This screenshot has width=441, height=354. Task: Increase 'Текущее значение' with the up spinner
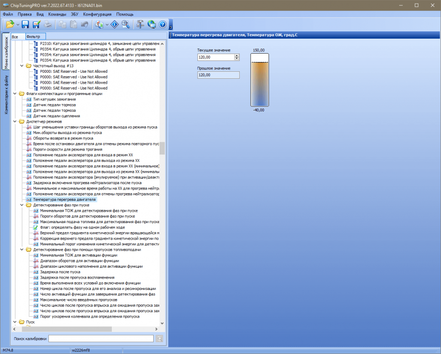click(x=237, y=55)
